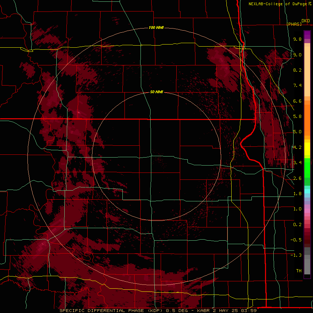The width and height of the screenshot is (313, 313).
Task: Click the 9.8 scale value
Action: coord(297,39)
